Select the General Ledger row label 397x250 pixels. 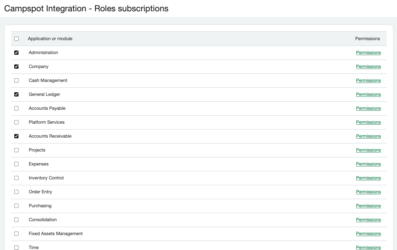[x=44, y=94]
